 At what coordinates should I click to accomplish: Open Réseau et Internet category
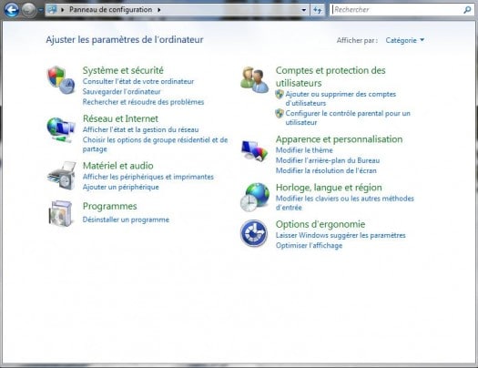pyautogui.click(x=120, y=118)
